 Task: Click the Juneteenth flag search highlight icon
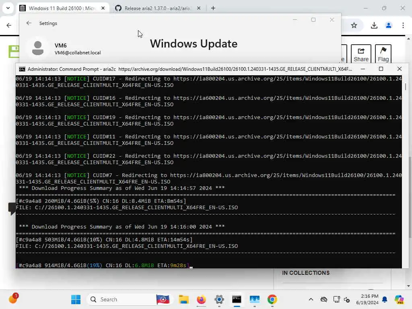click(x=163, y=299)
